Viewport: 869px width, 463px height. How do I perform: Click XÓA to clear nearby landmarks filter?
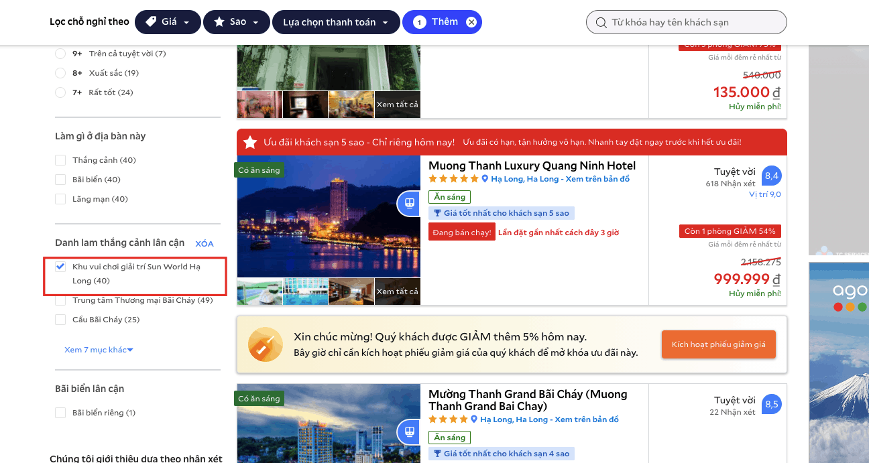tap(205, 244)
